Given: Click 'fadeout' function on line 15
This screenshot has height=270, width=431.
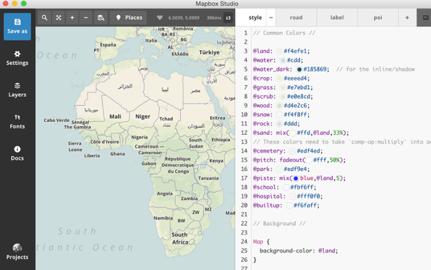Looking at the screenshot, I should click(x=291, y=160).
